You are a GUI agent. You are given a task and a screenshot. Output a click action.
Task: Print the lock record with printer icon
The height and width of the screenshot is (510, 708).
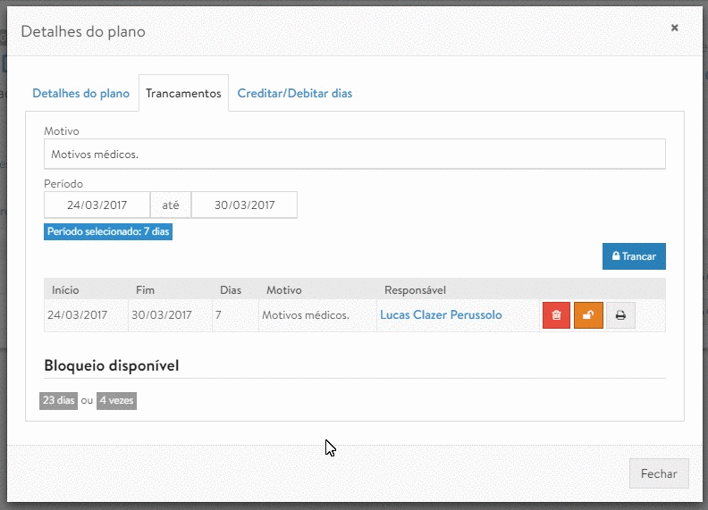pyautogui.click(x=620, y=315)
